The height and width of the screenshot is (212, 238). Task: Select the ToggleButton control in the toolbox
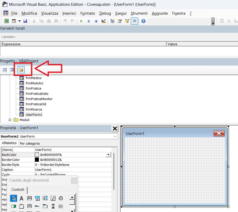point(13,206)
